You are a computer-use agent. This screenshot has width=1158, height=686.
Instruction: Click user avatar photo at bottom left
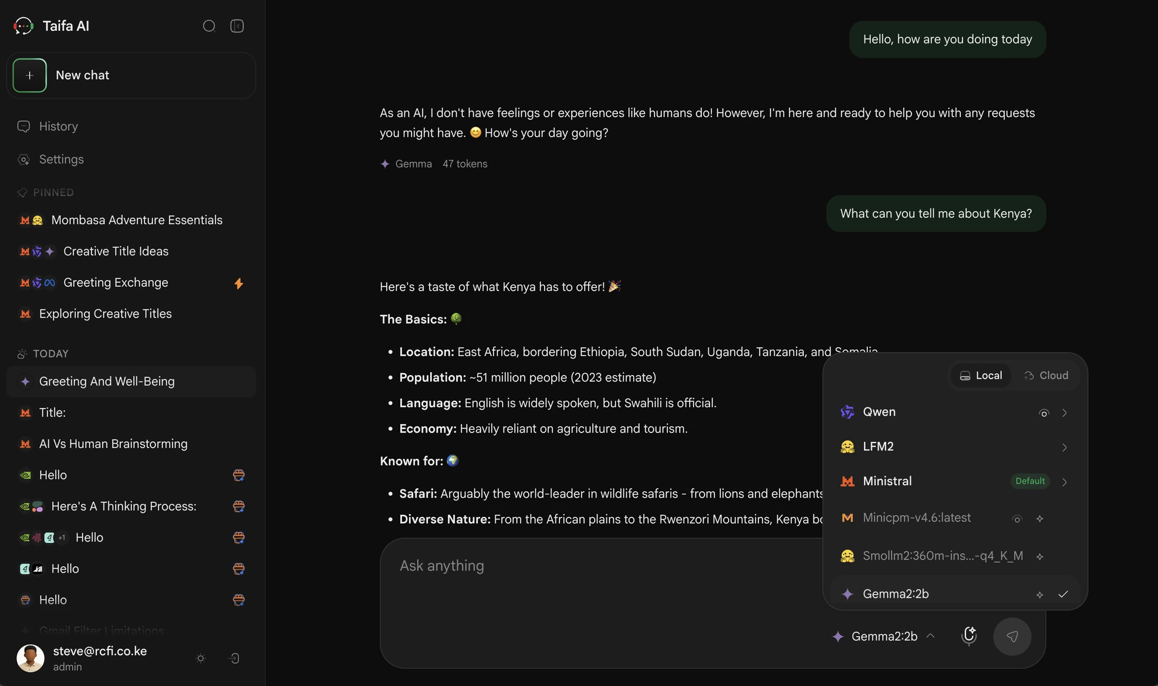tap(31, 658)
